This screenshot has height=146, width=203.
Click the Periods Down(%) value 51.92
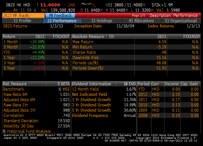pyautogui.click(x=161, y=68)
